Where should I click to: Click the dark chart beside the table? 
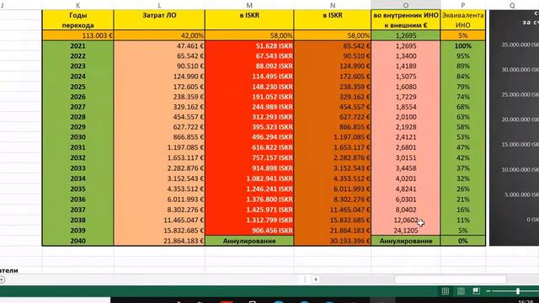(x=515, y=128)
